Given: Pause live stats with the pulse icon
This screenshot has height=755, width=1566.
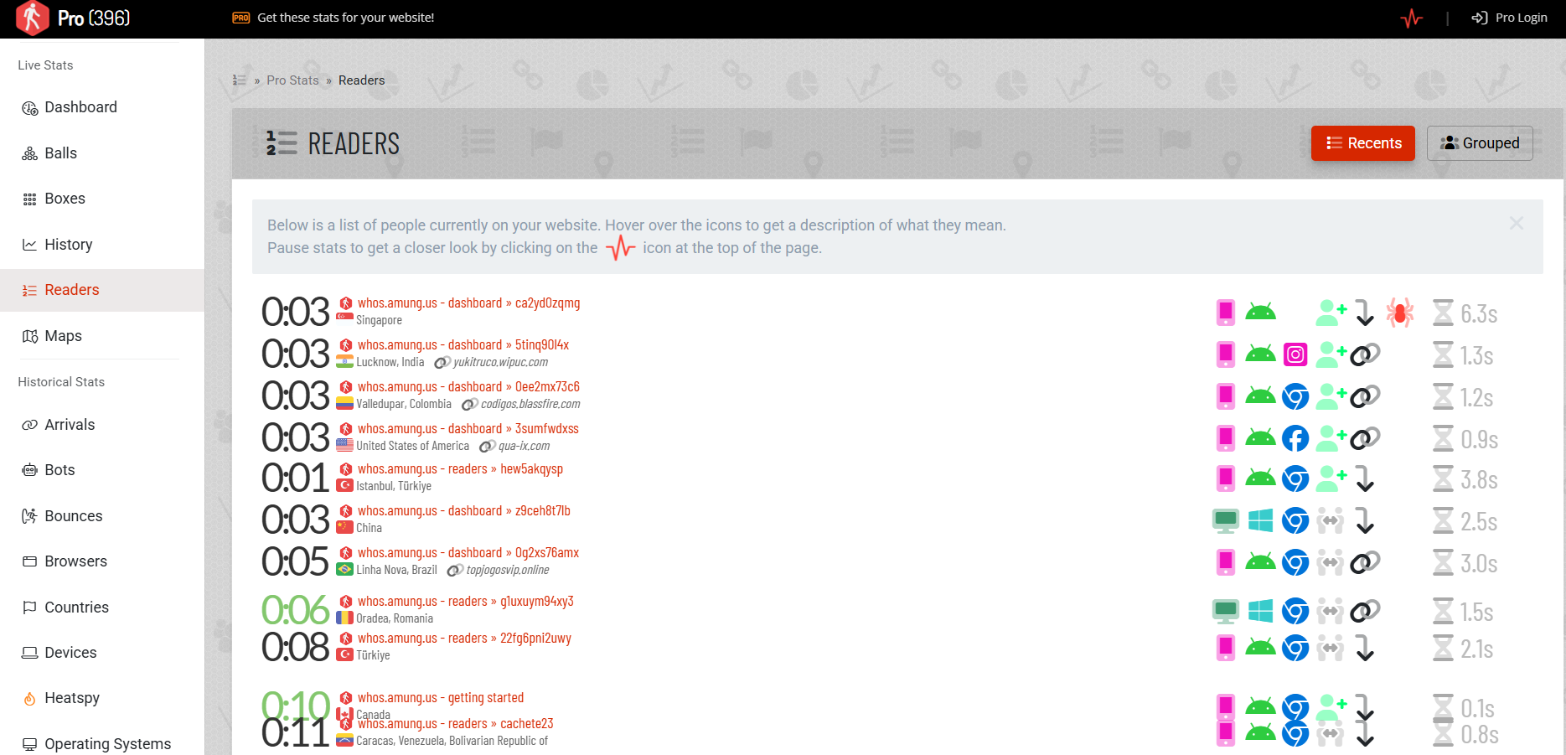Looking at the screenshot, I should click(x=1412, y=18).
